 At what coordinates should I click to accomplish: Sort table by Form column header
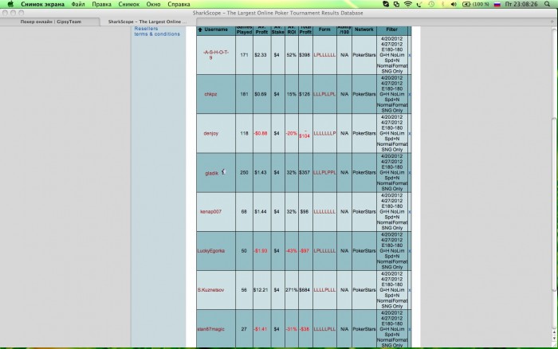pyautogui.click(x=324, y=29)
